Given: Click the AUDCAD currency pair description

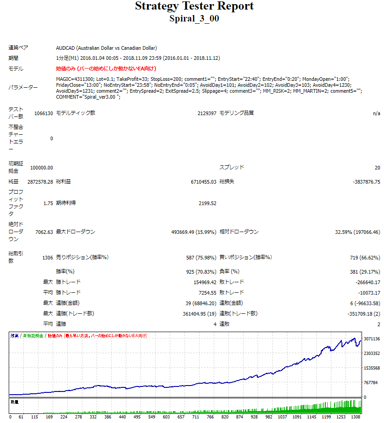Looking at the screenshot, I should coord(106,48).
